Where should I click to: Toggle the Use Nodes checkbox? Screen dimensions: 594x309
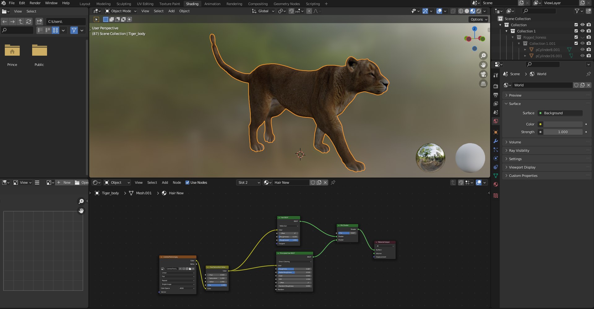click(187, 183)
